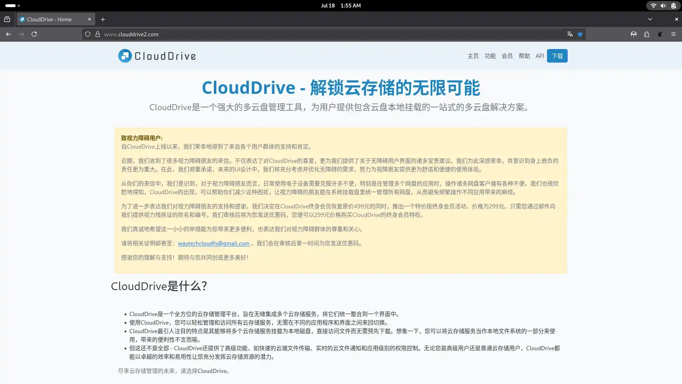Image resolution: width=682 pixels, height=384 pixels.
Task: Close the CloudDrive - Home tab
Action: tap(90, 19)
